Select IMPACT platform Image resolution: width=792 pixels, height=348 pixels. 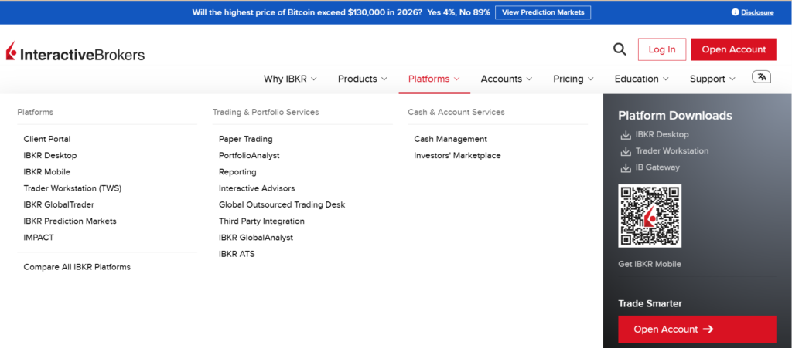point(39,237)
